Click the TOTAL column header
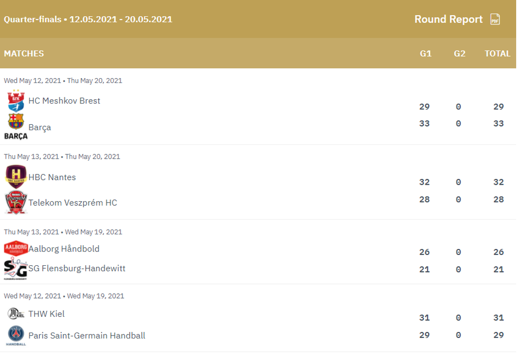Image resolution: width=526 pixels, height=364 pixels. click(x=497, y=54)
